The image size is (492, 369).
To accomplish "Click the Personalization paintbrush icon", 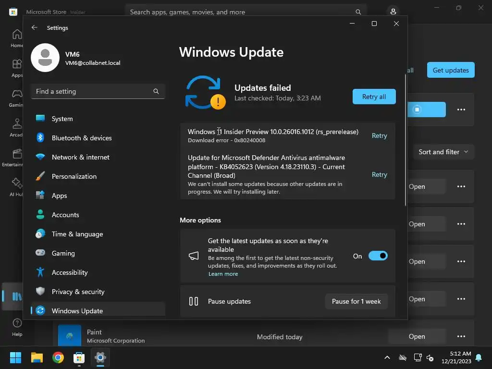I will (x=40, y=176).
